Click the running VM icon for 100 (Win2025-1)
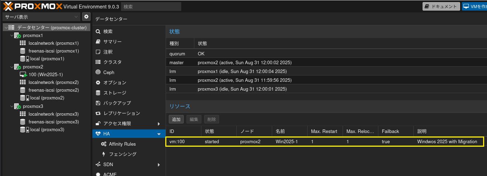The image size is (487, 176). (23, 75)
